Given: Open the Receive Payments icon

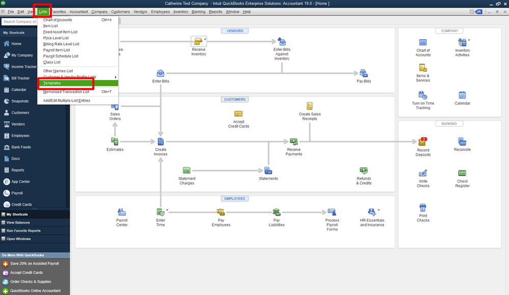Looking at the screenshot, I should [x=294, y=141].
